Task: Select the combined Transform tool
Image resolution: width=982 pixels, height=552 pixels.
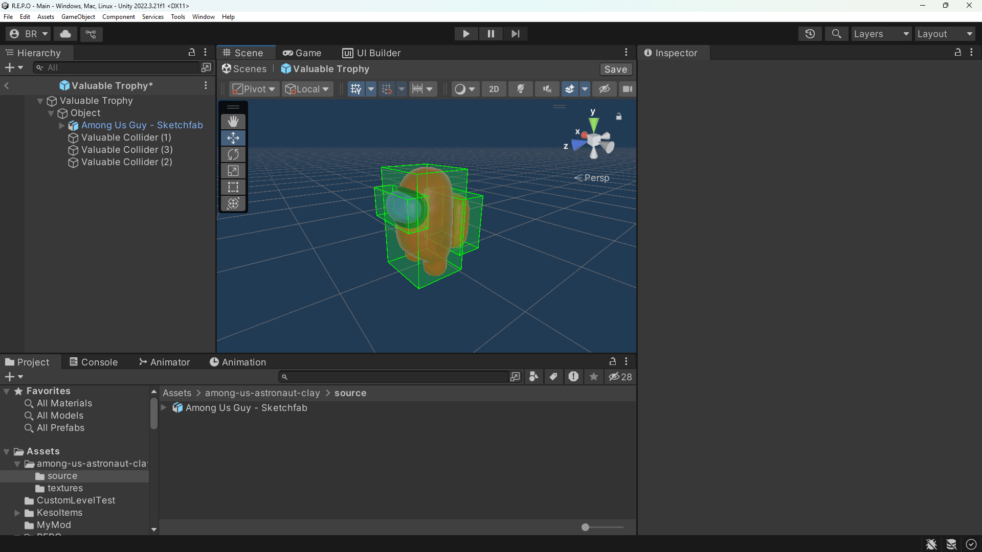Action: click(x=233, y=203)
